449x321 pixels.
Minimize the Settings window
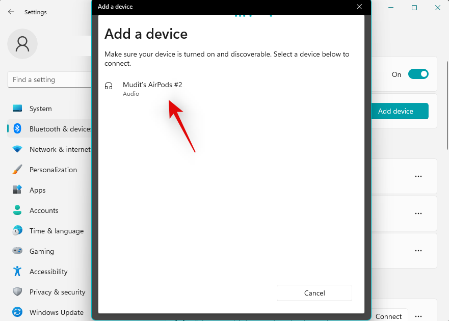390,8
